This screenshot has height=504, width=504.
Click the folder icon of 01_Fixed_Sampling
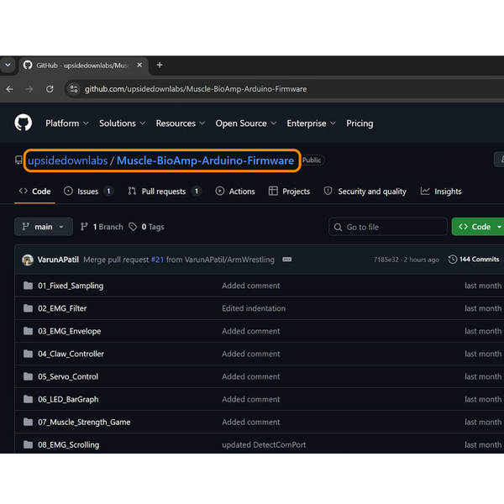click(28, 286)
